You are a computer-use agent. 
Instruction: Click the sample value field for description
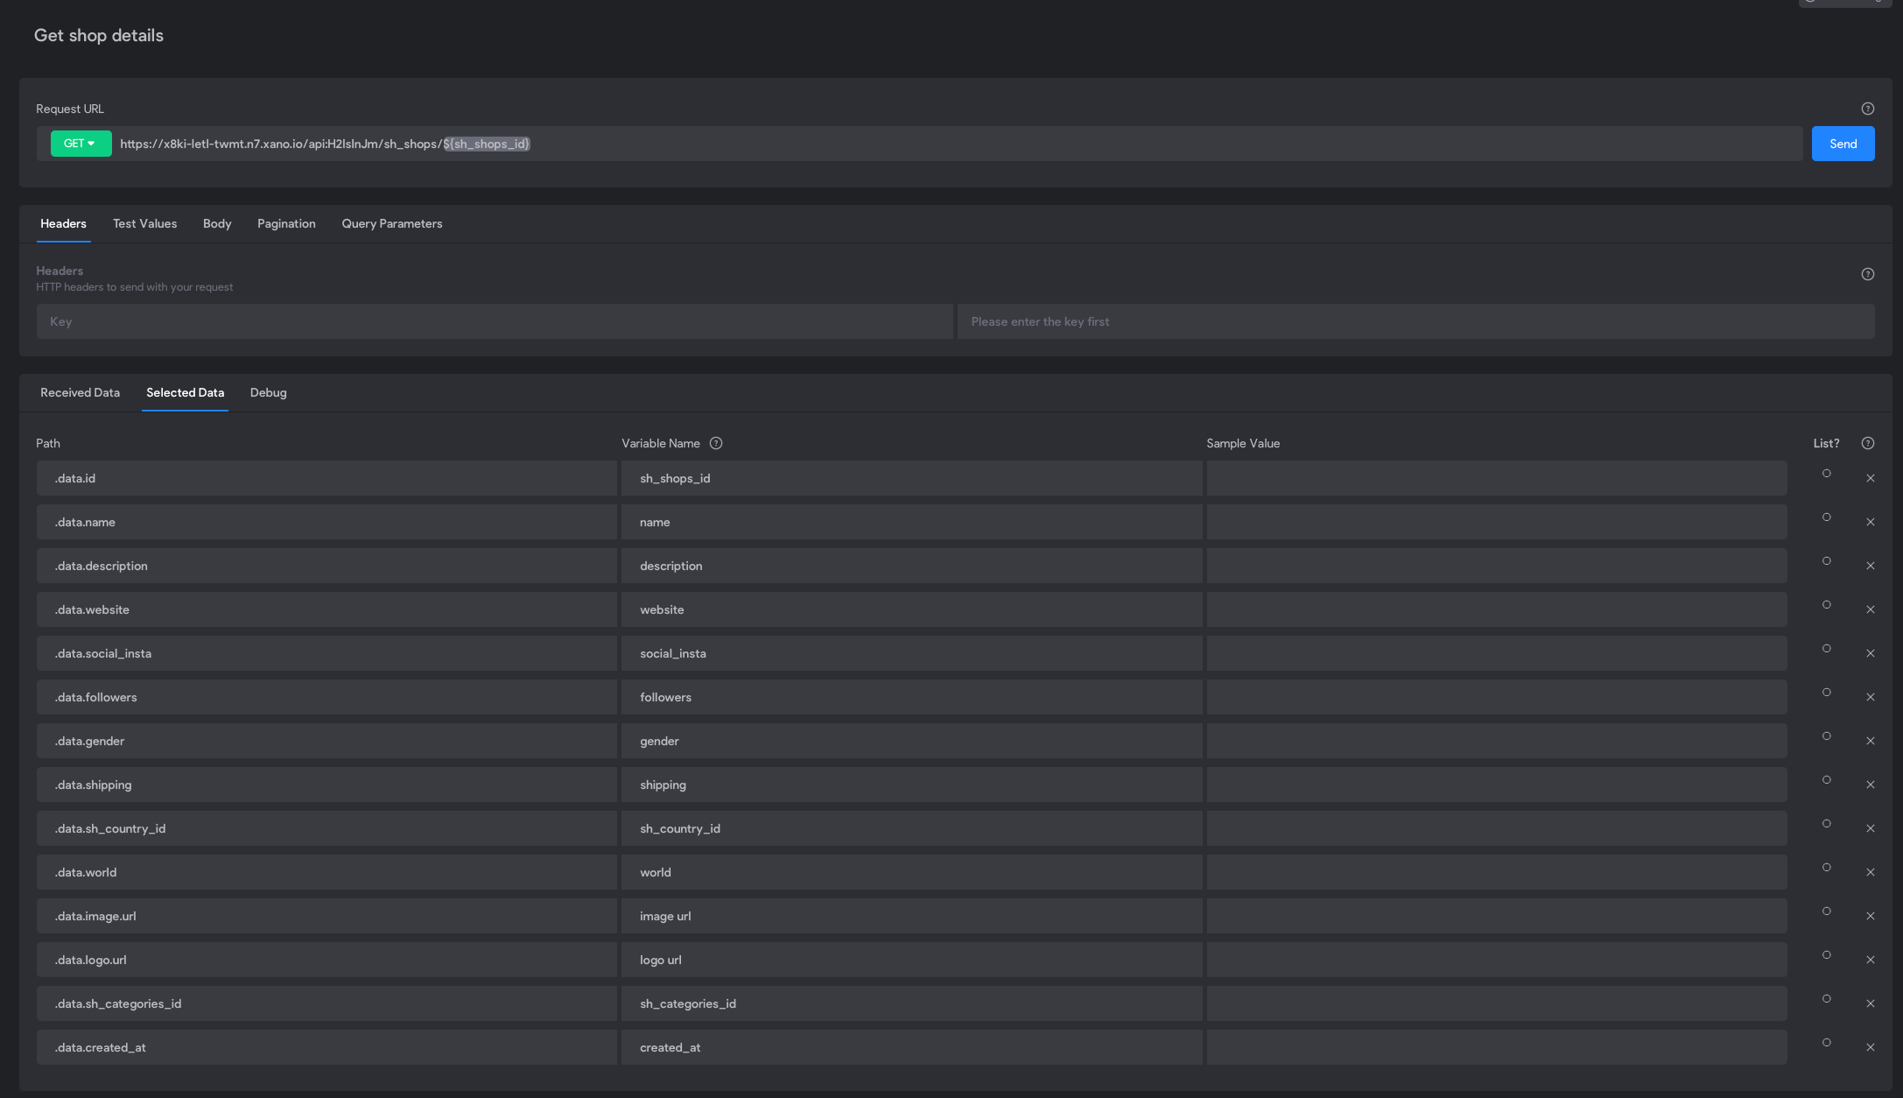pyautogui.click(x=1497, y=566)
